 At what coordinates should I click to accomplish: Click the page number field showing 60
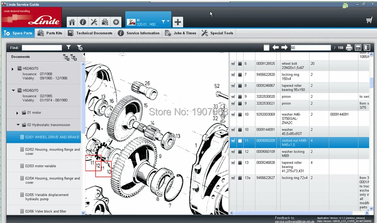tap(311, 48)
